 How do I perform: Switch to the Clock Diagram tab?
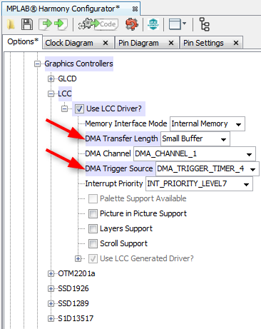pos(69,43)
